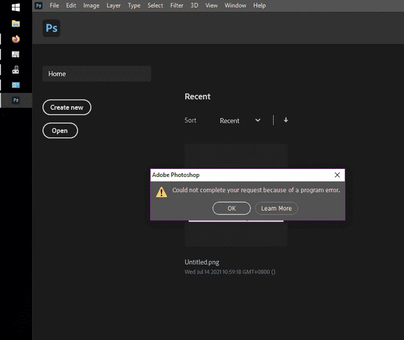Image resolution: width=404 pixels, height=340 pixels.
Task: Click Learn More in the error dialog
Action: [277, 208]
